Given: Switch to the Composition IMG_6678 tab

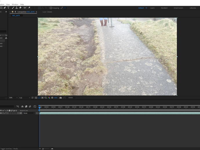Looking at the screenshot, I should tap(26, 12).
